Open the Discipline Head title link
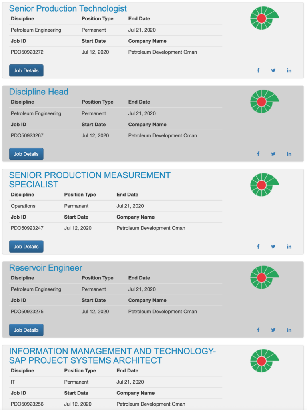Screen dimensions: 307x410 [x=39, y=92]
